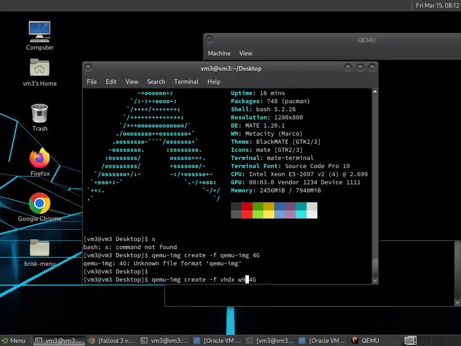Click the terminal scrollbar up arrow
Image resolution: width=461 pixels, height=346 pixels.
click(x=375, y=92)
